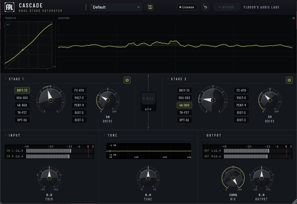Screen dimensions: 297x204
Task: Save preset with the floppy disk icon
Action: coord(150,7)
